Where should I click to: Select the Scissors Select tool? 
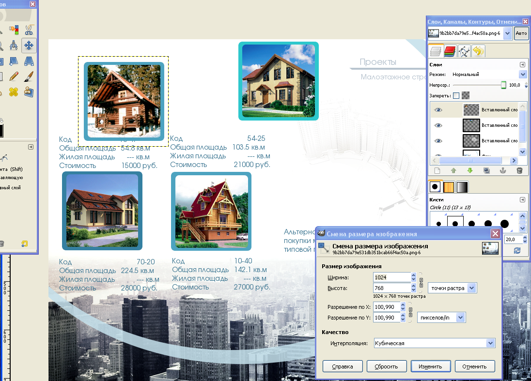click(x=29, y=30)
